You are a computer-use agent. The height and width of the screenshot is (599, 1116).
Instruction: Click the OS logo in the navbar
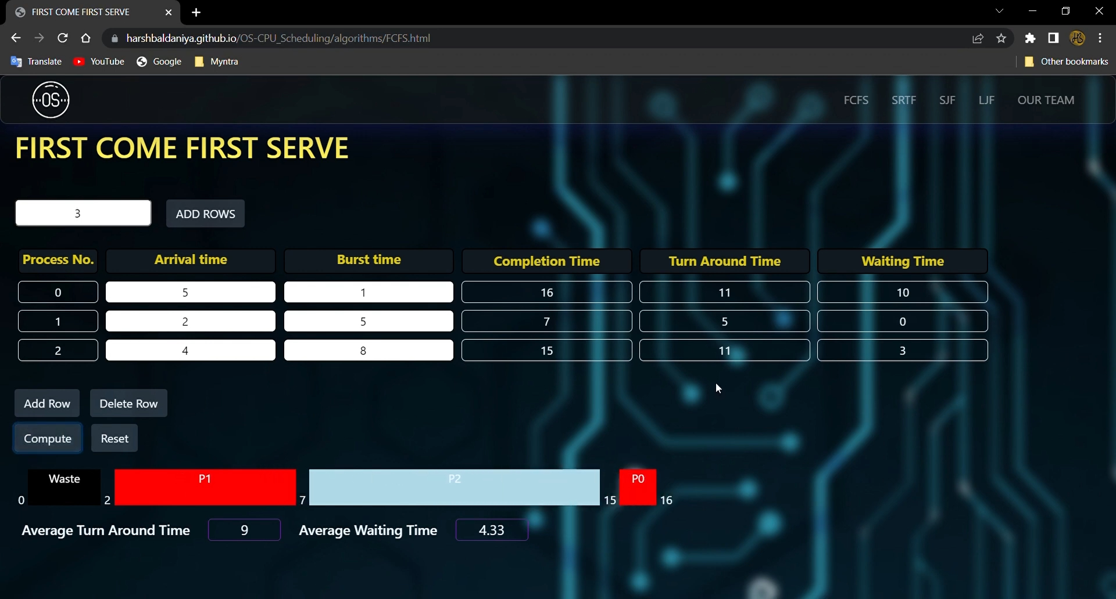point(50,99)
